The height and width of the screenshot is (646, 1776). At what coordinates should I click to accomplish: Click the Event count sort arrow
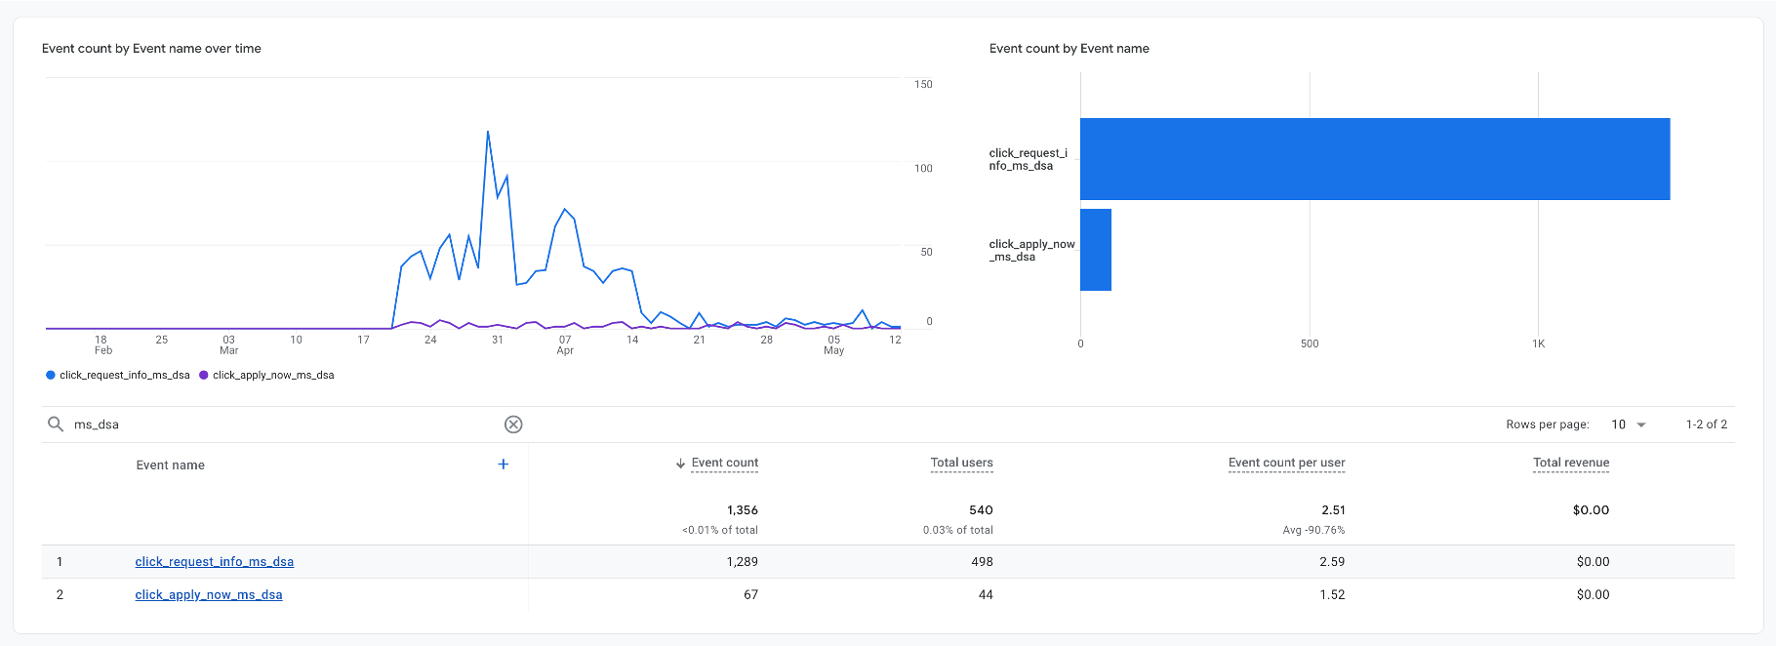coord(680,464)
